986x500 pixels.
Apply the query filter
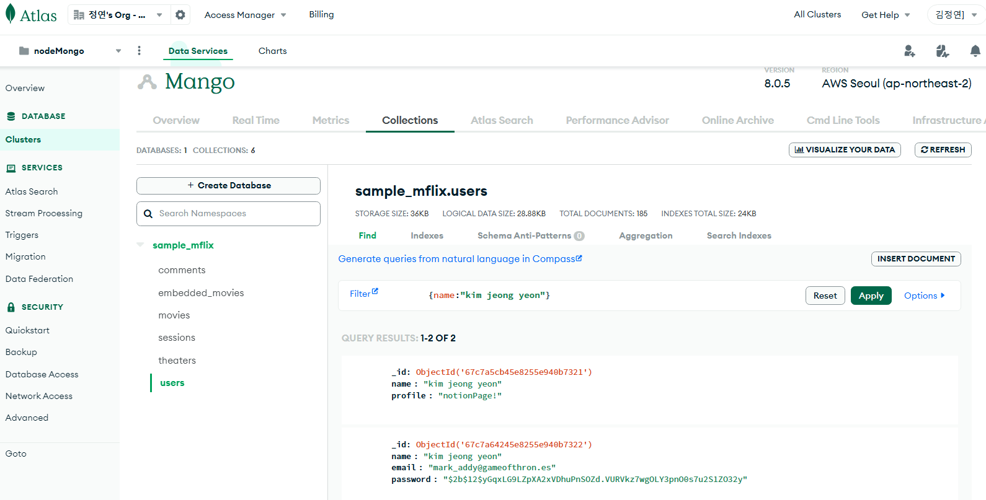(871, 296)
